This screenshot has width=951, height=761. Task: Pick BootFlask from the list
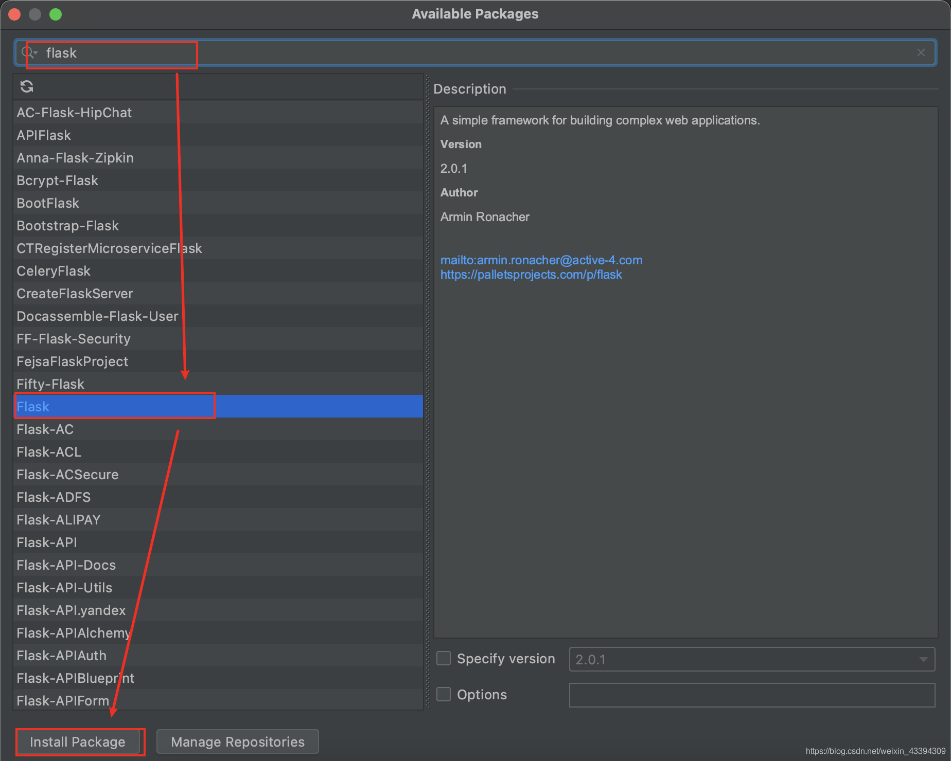[x=218, y=203]
